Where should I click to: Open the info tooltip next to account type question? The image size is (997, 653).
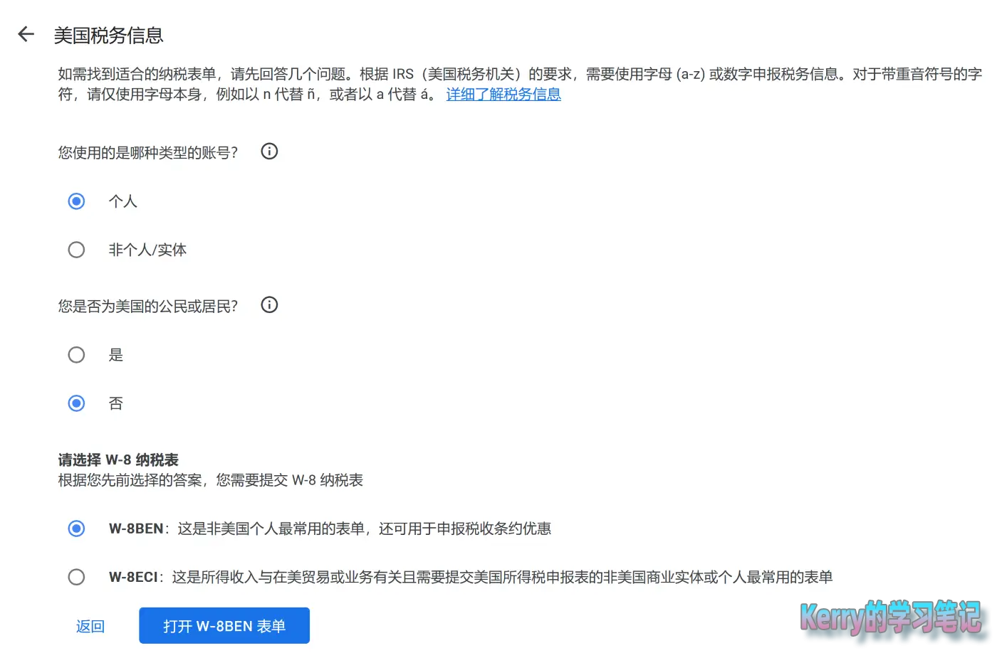tap(269, 151)
